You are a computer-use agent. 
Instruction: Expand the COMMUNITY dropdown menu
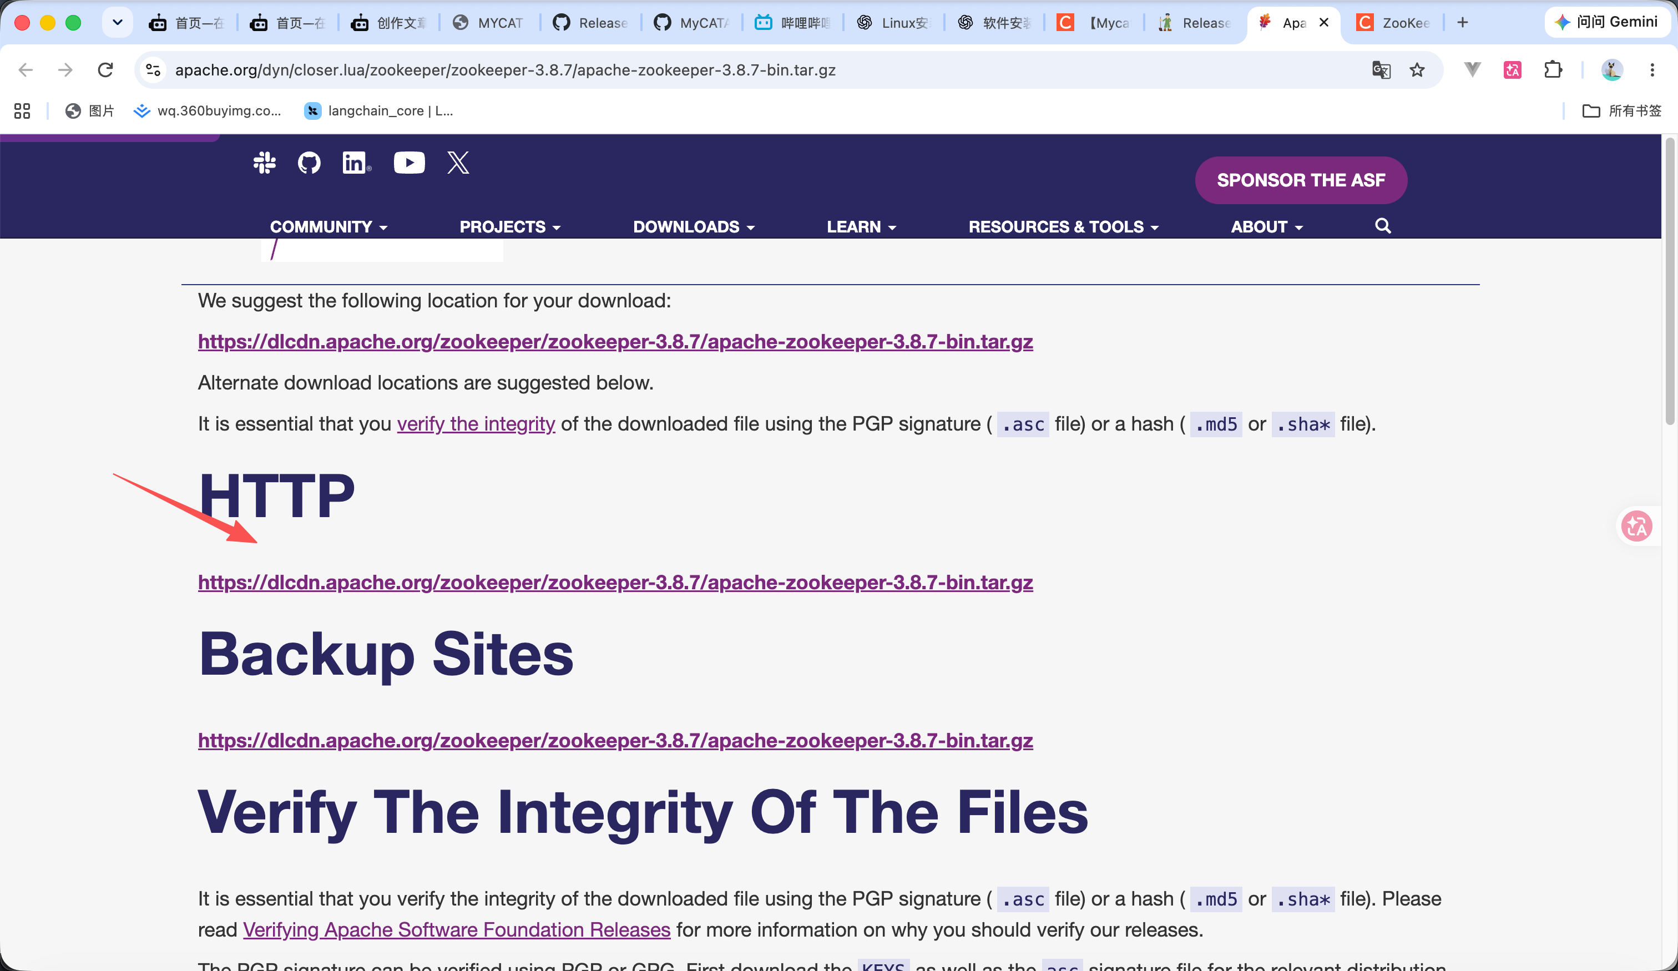point(328,226)
